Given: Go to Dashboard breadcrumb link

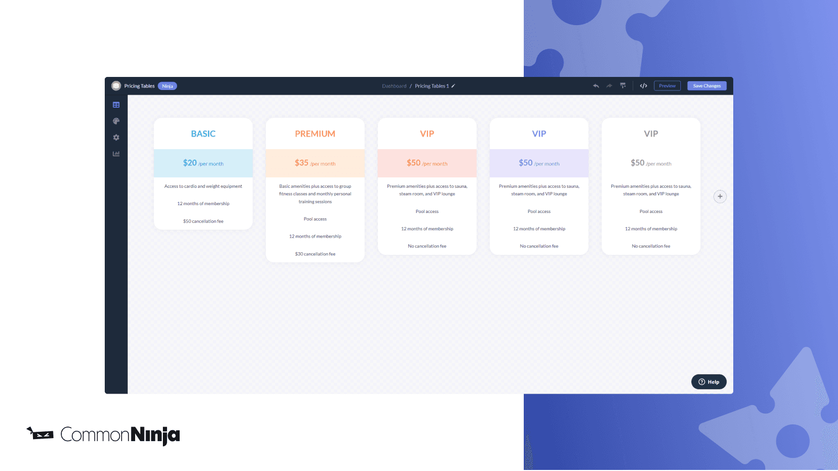Looking at the screenshot, I should (x=394, y=86).
